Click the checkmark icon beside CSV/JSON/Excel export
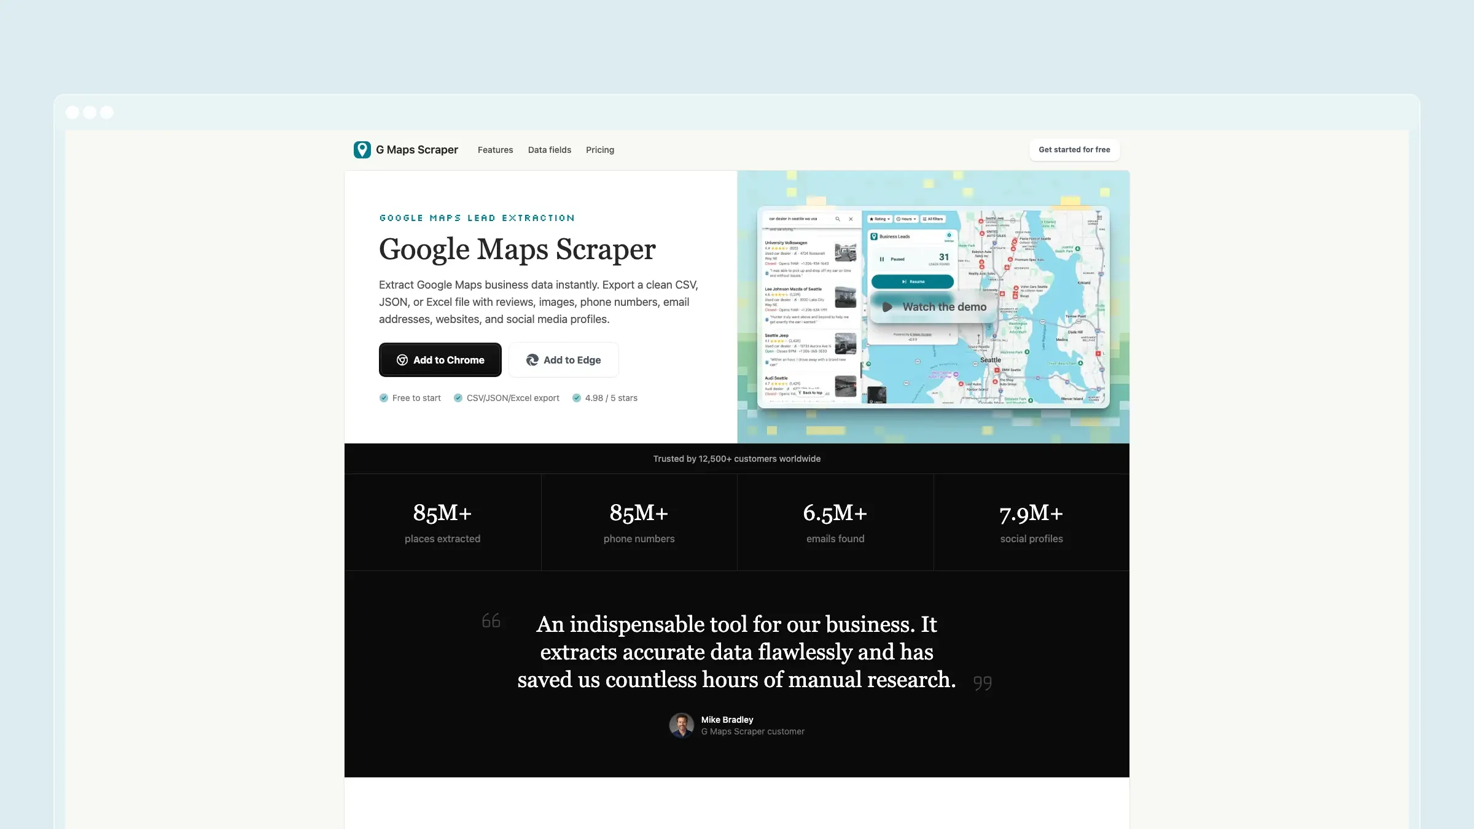 click(x=458, y=398)
